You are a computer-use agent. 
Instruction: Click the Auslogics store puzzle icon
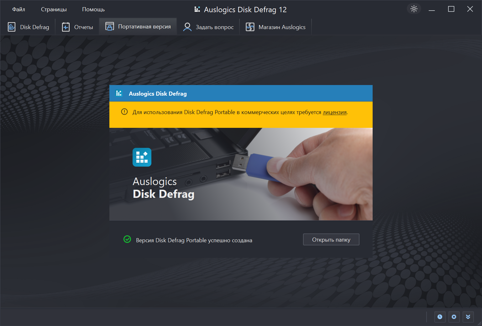(x=250, y=27)
